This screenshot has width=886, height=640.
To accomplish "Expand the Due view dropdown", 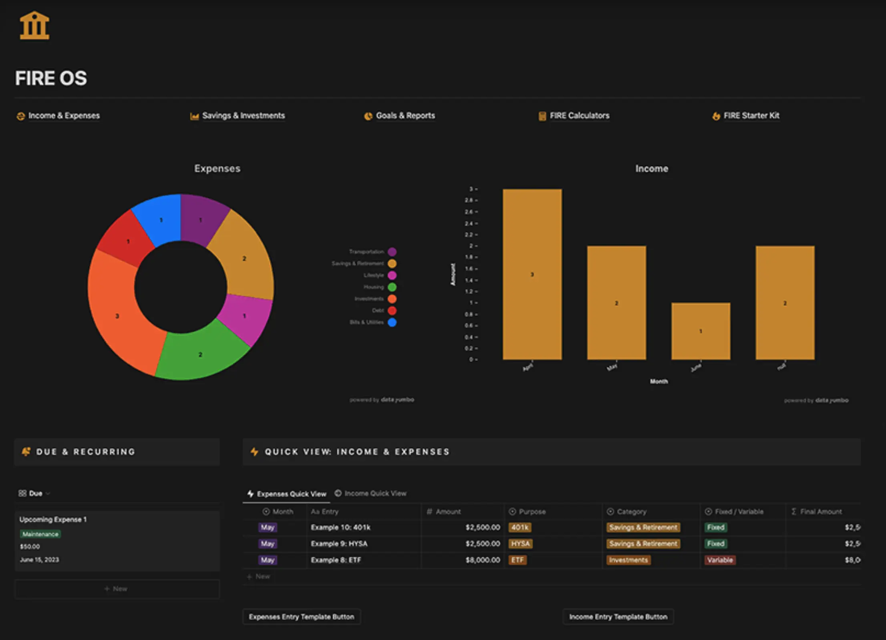I will point(34,493).
